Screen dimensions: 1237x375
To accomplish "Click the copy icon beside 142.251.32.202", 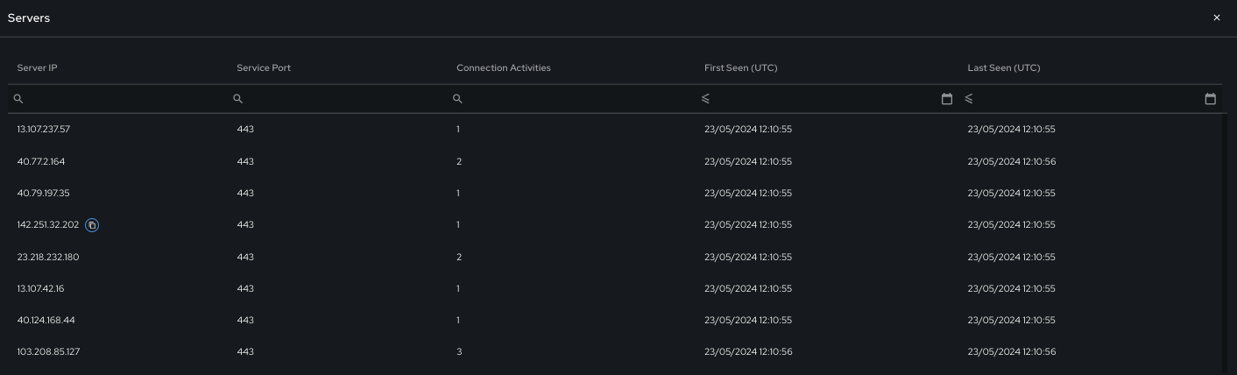I will pos(92,225).
